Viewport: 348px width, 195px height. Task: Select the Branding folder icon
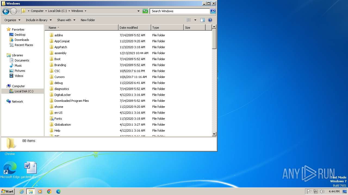click(52, 65)
